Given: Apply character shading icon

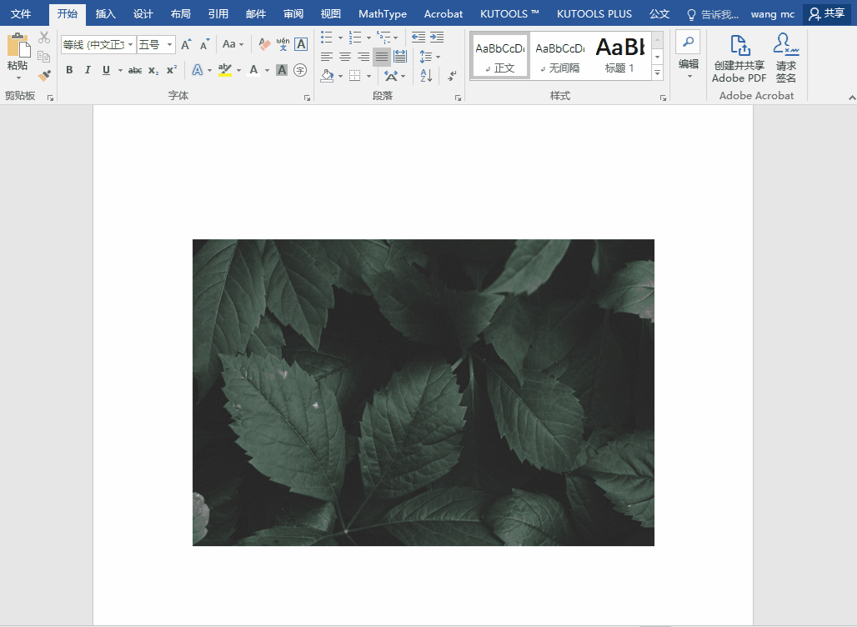Looking at the screenshot, I should (x=282, y=70).
